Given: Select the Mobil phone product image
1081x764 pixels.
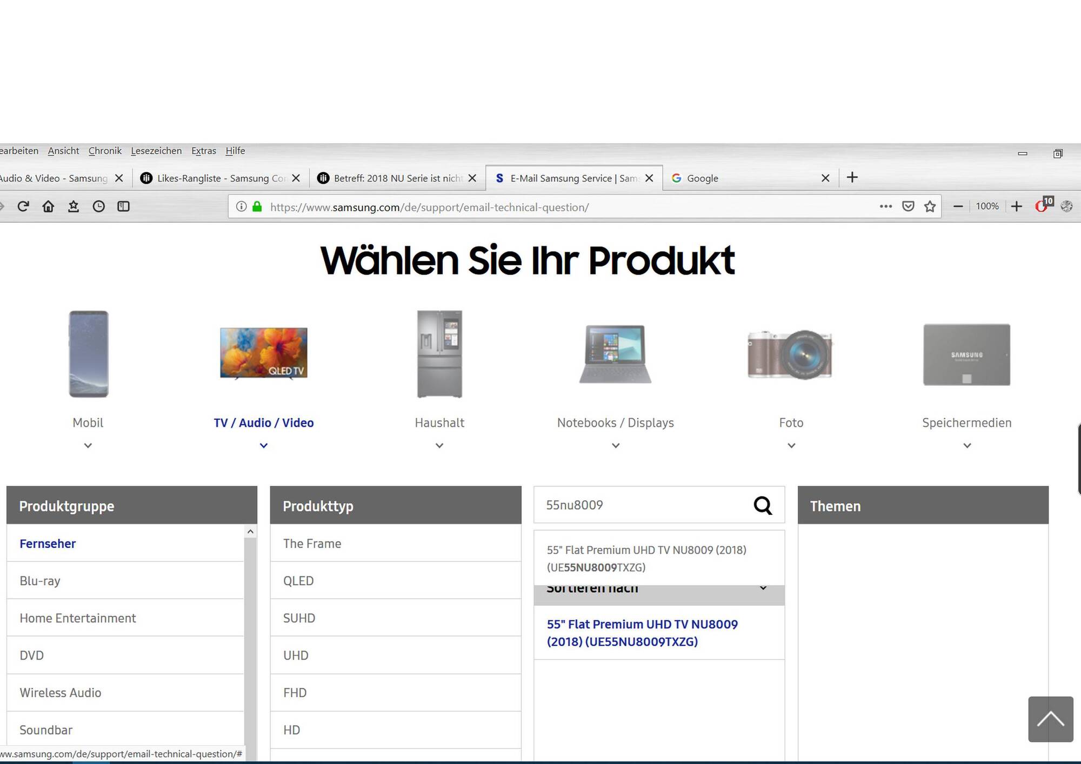Looking at the screenshot, I should click(88, 354).
